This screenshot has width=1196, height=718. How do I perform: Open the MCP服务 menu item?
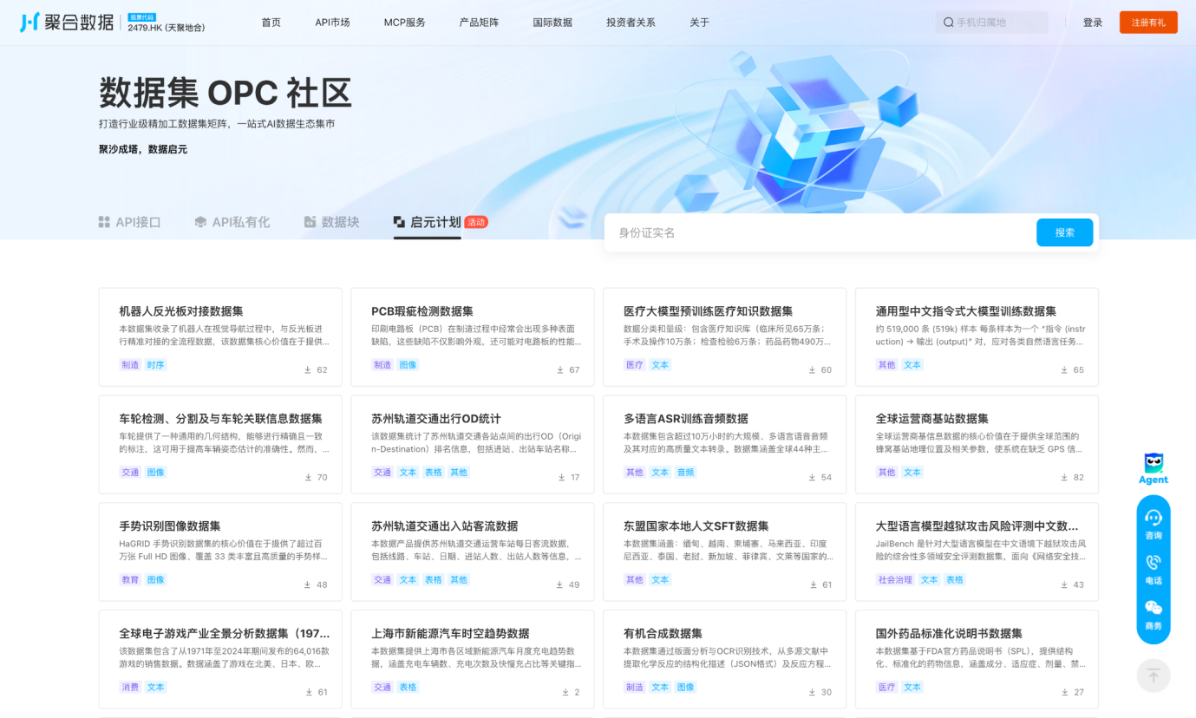[405, 23]
